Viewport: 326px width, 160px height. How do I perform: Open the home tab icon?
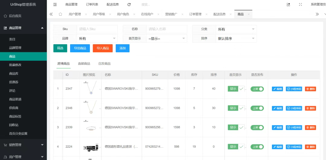coord(60,14)
